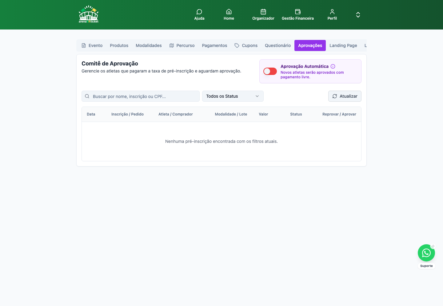Image resolution: width=443 pixels, height=306 pixels.
Task: Click the Modalidade / Lote column header
Action: click(x=231, y=114)
